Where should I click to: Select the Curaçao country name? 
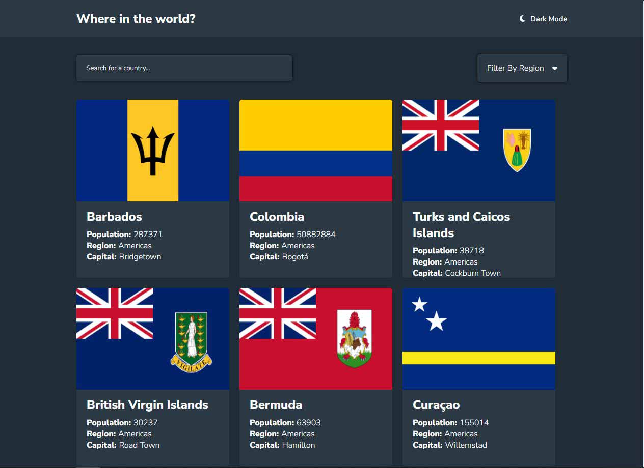(x=436, y=405)
